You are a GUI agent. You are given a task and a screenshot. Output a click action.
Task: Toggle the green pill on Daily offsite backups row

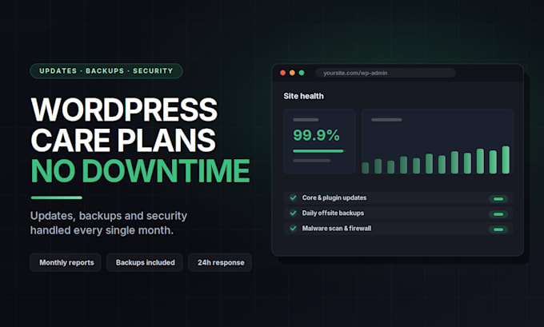tap(498, 214)
